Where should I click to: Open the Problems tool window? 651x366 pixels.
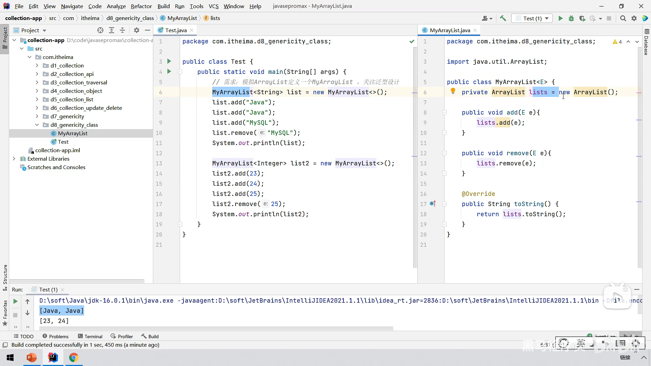(56, 336)
